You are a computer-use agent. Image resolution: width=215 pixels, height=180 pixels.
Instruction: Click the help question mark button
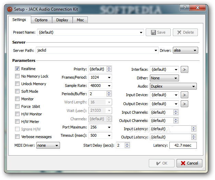[x=184, y=8]
